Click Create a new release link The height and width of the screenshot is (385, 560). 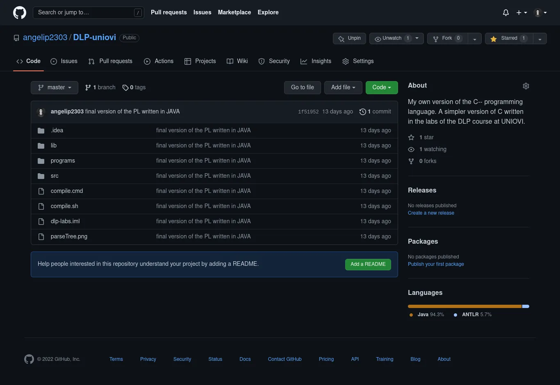[x=431, y=213]
